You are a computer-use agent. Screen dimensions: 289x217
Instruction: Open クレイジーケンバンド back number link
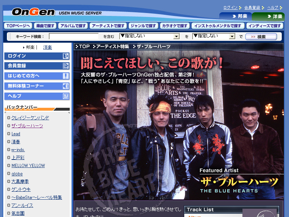(x=30, y=118)
